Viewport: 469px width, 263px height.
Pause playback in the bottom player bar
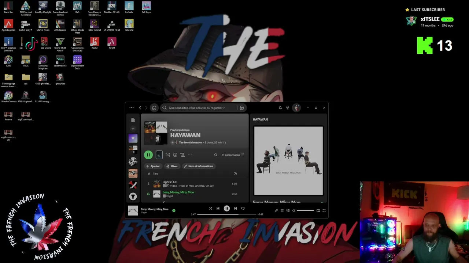(227, 208)
